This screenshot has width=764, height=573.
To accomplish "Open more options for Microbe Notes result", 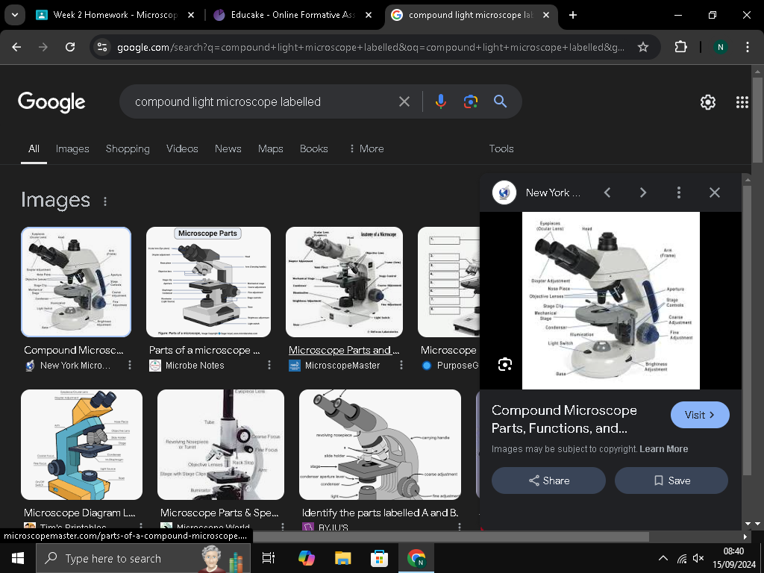I will (x=269, y=365).
